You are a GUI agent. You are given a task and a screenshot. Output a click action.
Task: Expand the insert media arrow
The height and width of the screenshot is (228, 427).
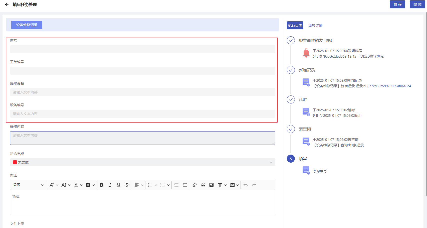tap(238, 185)
